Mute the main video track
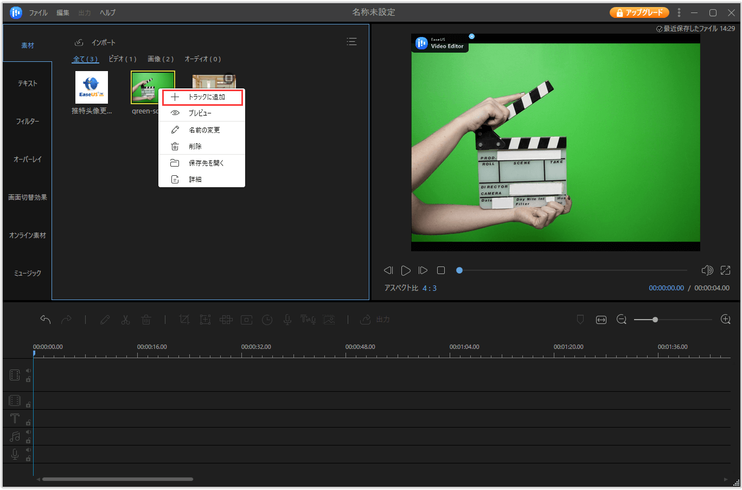Viewport: 742px width, 490px height. click(x=28, y=371)
